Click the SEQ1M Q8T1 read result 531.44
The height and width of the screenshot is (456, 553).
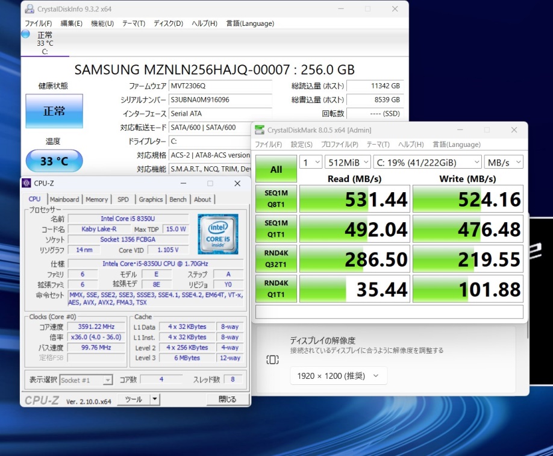tap(354, 199)
